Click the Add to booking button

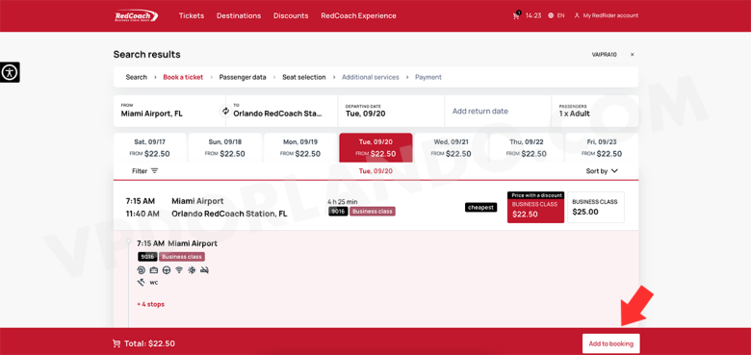click(x=610, y=343)
